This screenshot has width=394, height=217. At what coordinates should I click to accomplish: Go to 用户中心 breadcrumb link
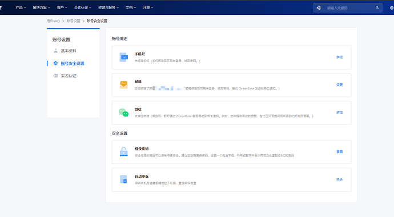pos(53,21)
